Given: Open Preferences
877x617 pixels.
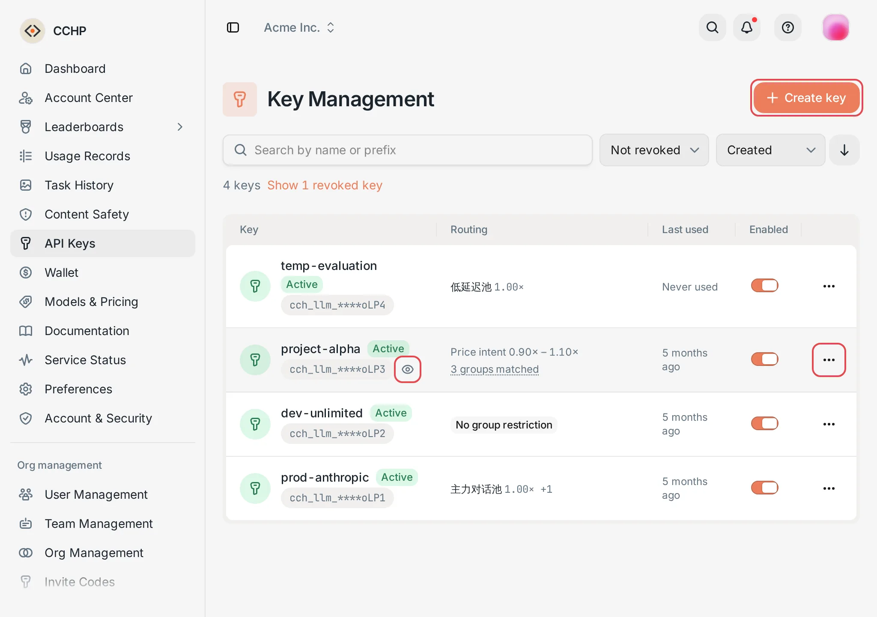Looking at the screenshot, I should 103,389.
